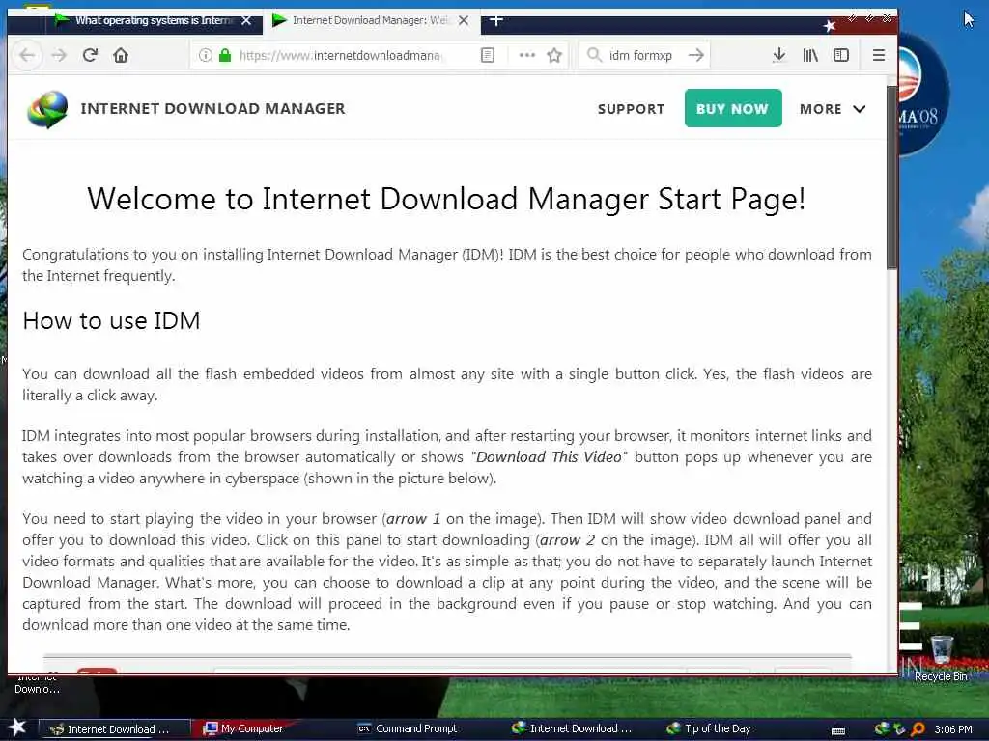Open Tip of the Day taskbar item
The height and width of the screenshot is (741, 989).
[x=709, y=728]
